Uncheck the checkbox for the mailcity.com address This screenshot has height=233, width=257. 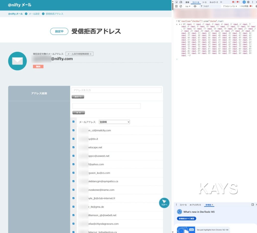[74, 130]
